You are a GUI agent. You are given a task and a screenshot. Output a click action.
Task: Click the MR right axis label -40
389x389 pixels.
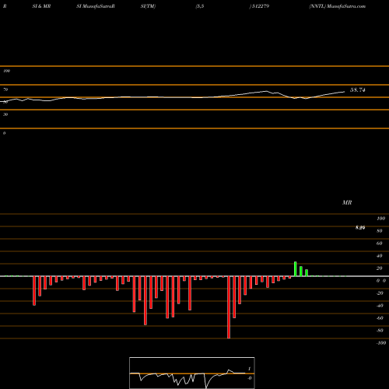380,306
